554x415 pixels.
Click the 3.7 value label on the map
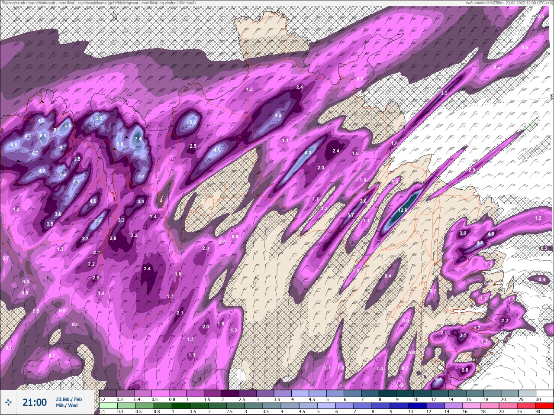(x=351, y=215)
